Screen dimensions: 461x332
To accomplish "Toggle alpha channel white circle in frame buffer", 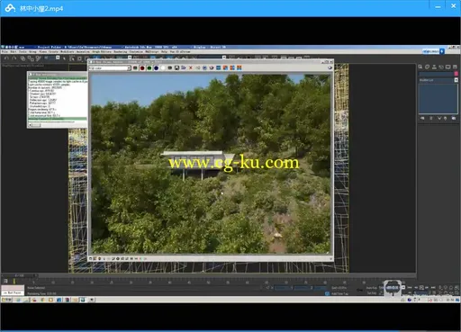I will click(163, 68).
